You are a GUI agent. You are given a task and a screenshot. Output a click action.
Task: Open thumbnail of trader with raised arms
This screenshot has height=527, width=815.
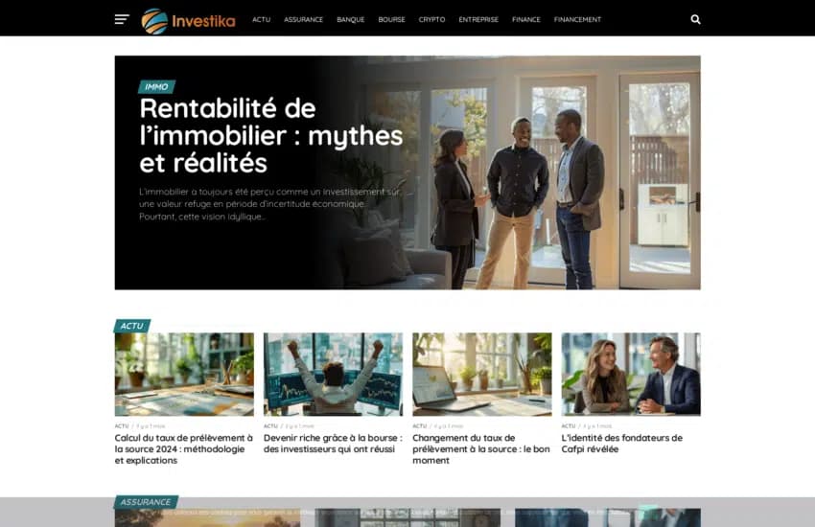tap(333, 375)
